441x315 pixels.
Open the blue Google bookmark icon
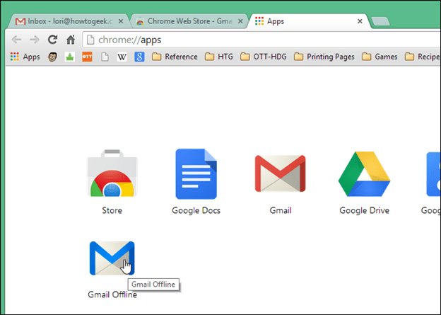point(139,57)
